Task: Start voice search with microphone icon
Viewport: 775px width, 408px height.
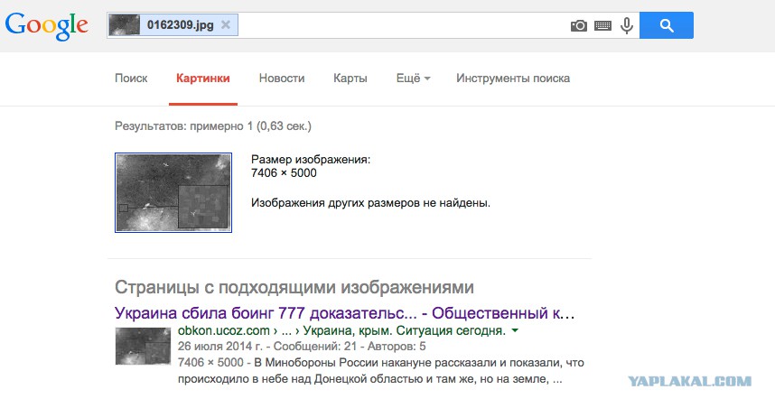Action: [627, 25]
